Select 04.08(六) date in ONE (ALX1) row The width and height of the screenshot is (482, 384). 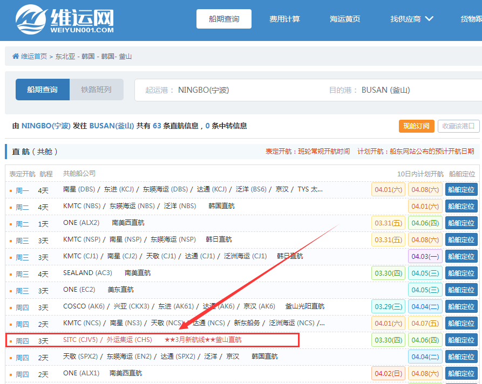click(425, 374)
